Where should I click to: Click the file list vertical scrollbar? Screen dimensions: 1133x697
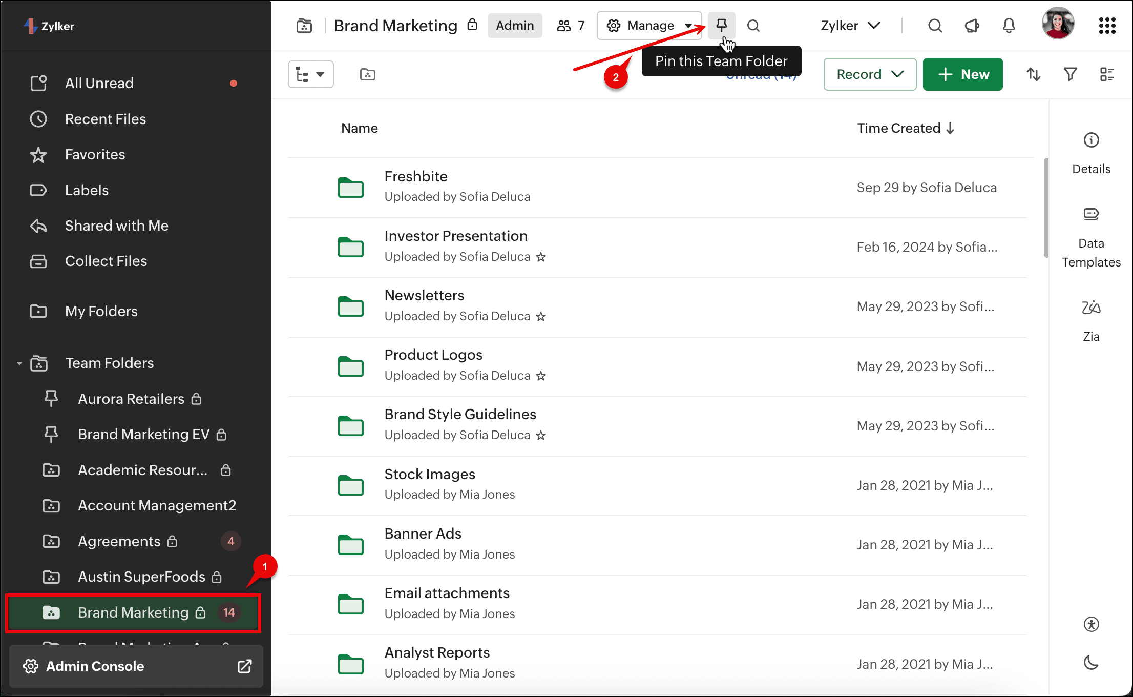(x=1045, y=208)
